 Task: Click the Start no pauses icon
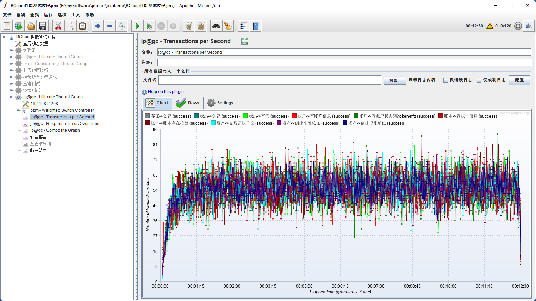coord(149,26)
